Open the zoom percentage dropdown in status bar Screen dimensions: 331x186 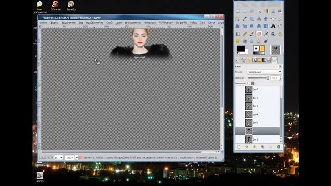click(x=77, y=157)
